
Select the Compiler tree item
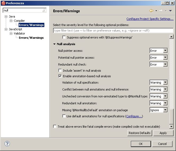coord(19,21)
